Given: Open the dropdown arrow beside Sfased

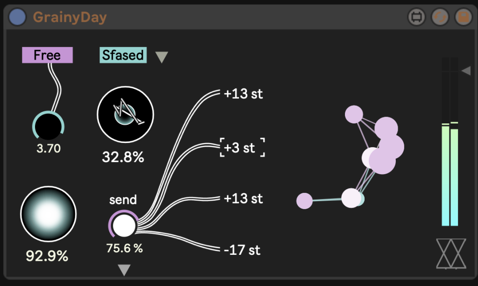Looking at the screenshot, I should (x=162, y=57).
